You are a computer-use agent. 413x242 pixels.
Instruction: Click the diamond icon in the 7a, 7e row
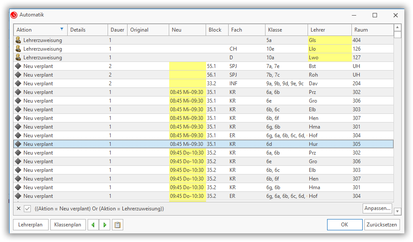point(18,66)
